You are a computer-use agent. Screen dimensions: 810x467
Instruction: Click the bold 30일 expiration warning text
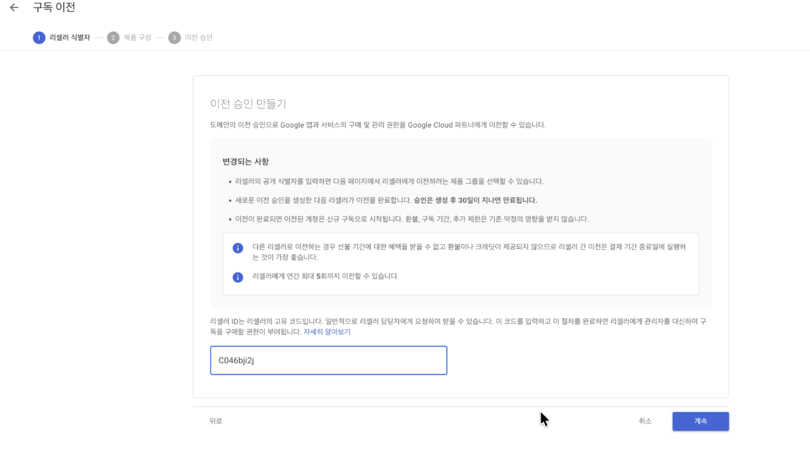[x=475, y=200]
